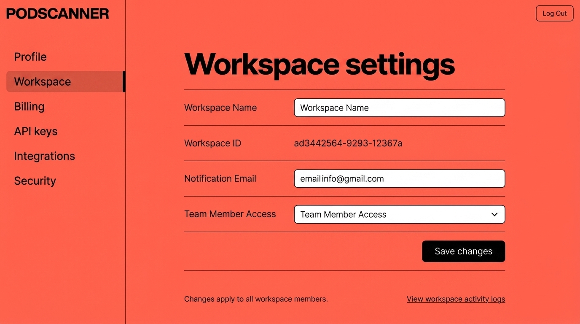This screenshot has width=580, height=324.
Task: Click the Save changes button
Action: point(463,251)
